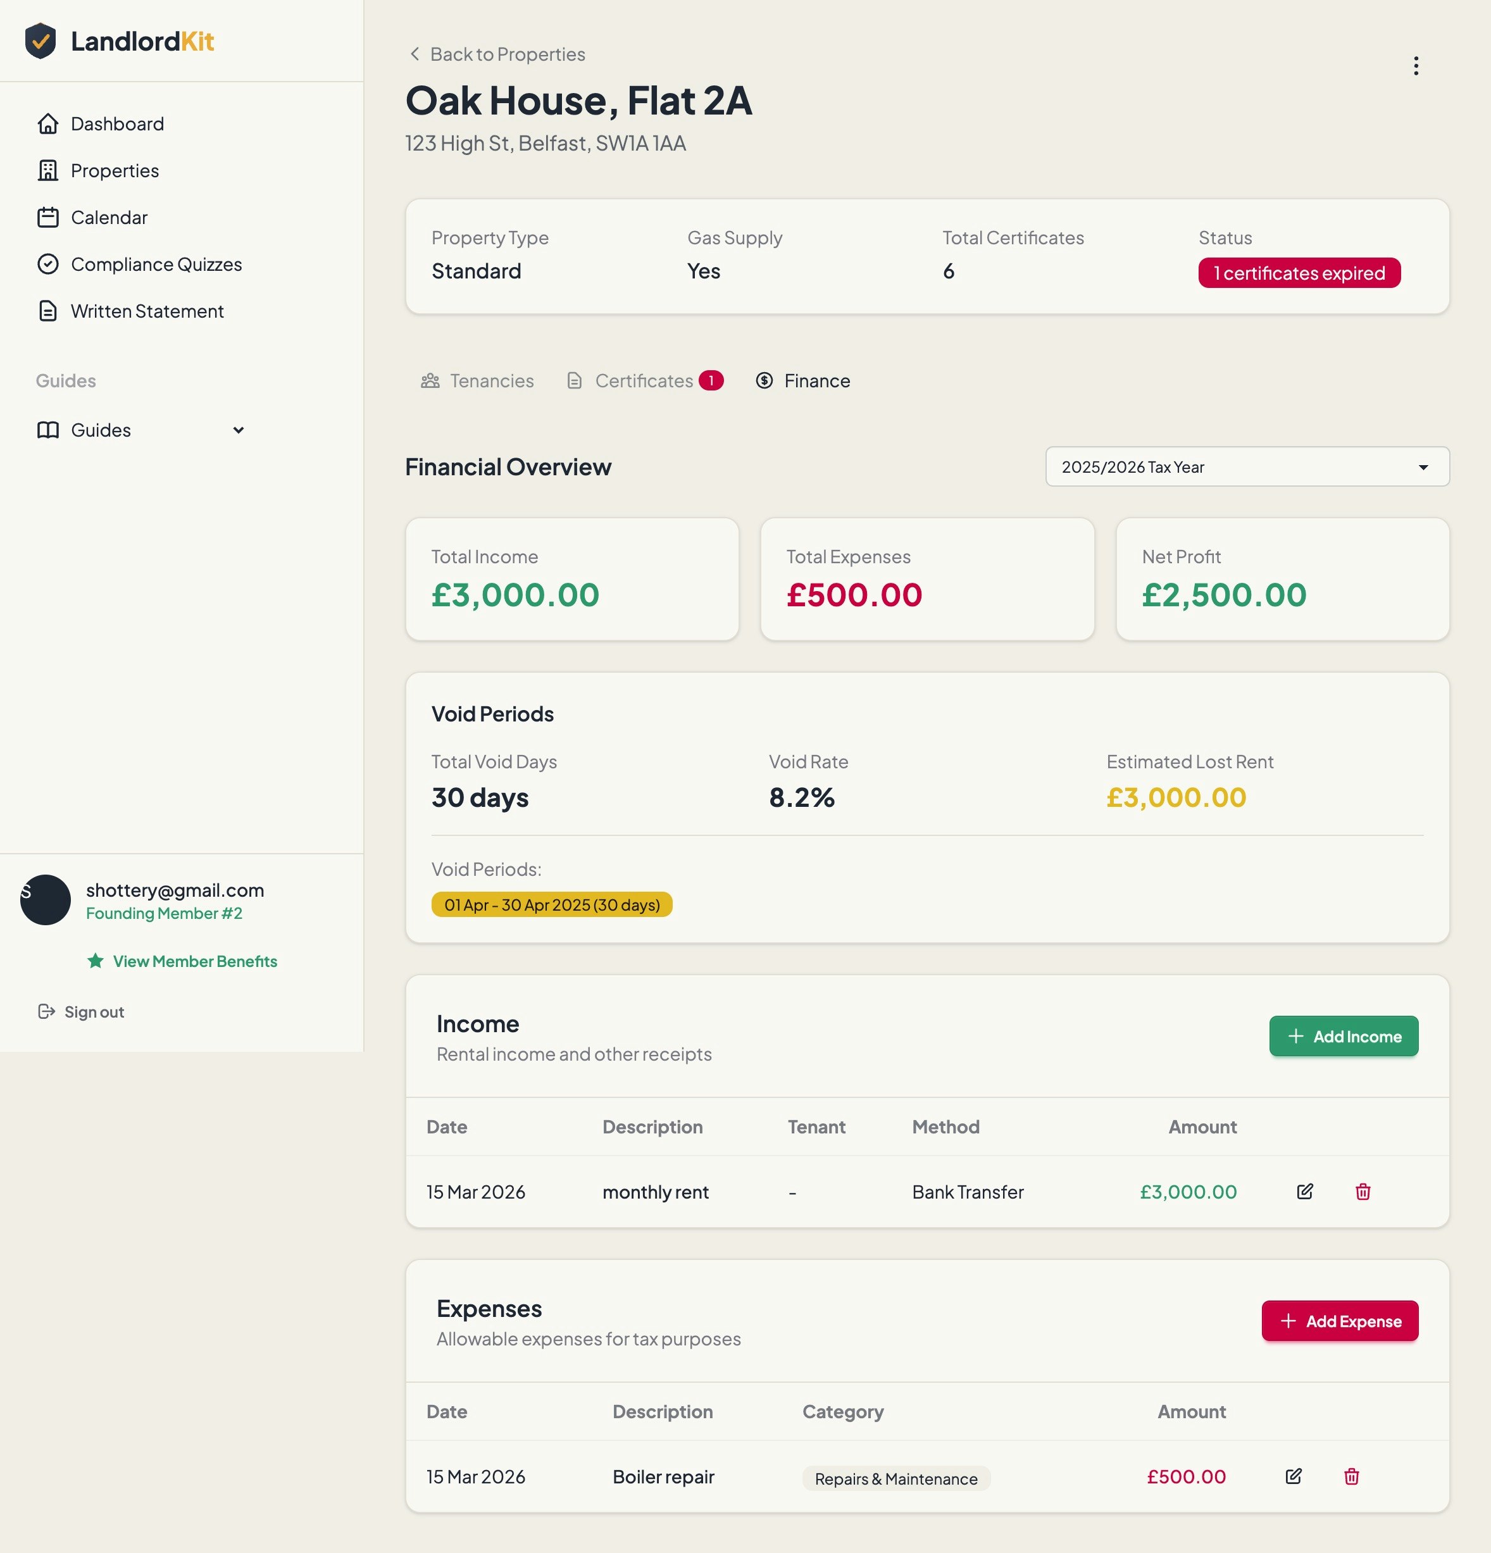Click the Calendar icon in the sidebar

click(x=48, y=217)
